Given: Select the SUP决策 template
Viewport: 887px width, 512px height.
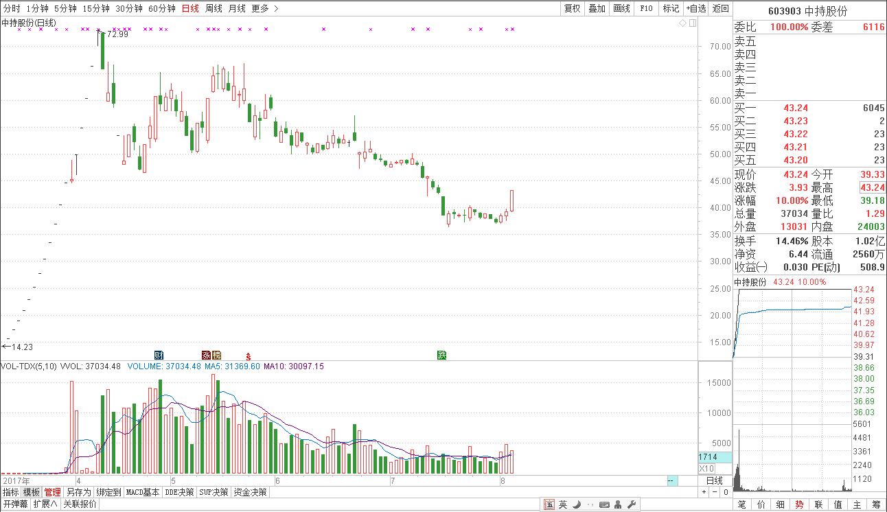Looking at the screenshot, I should (214, 492).
